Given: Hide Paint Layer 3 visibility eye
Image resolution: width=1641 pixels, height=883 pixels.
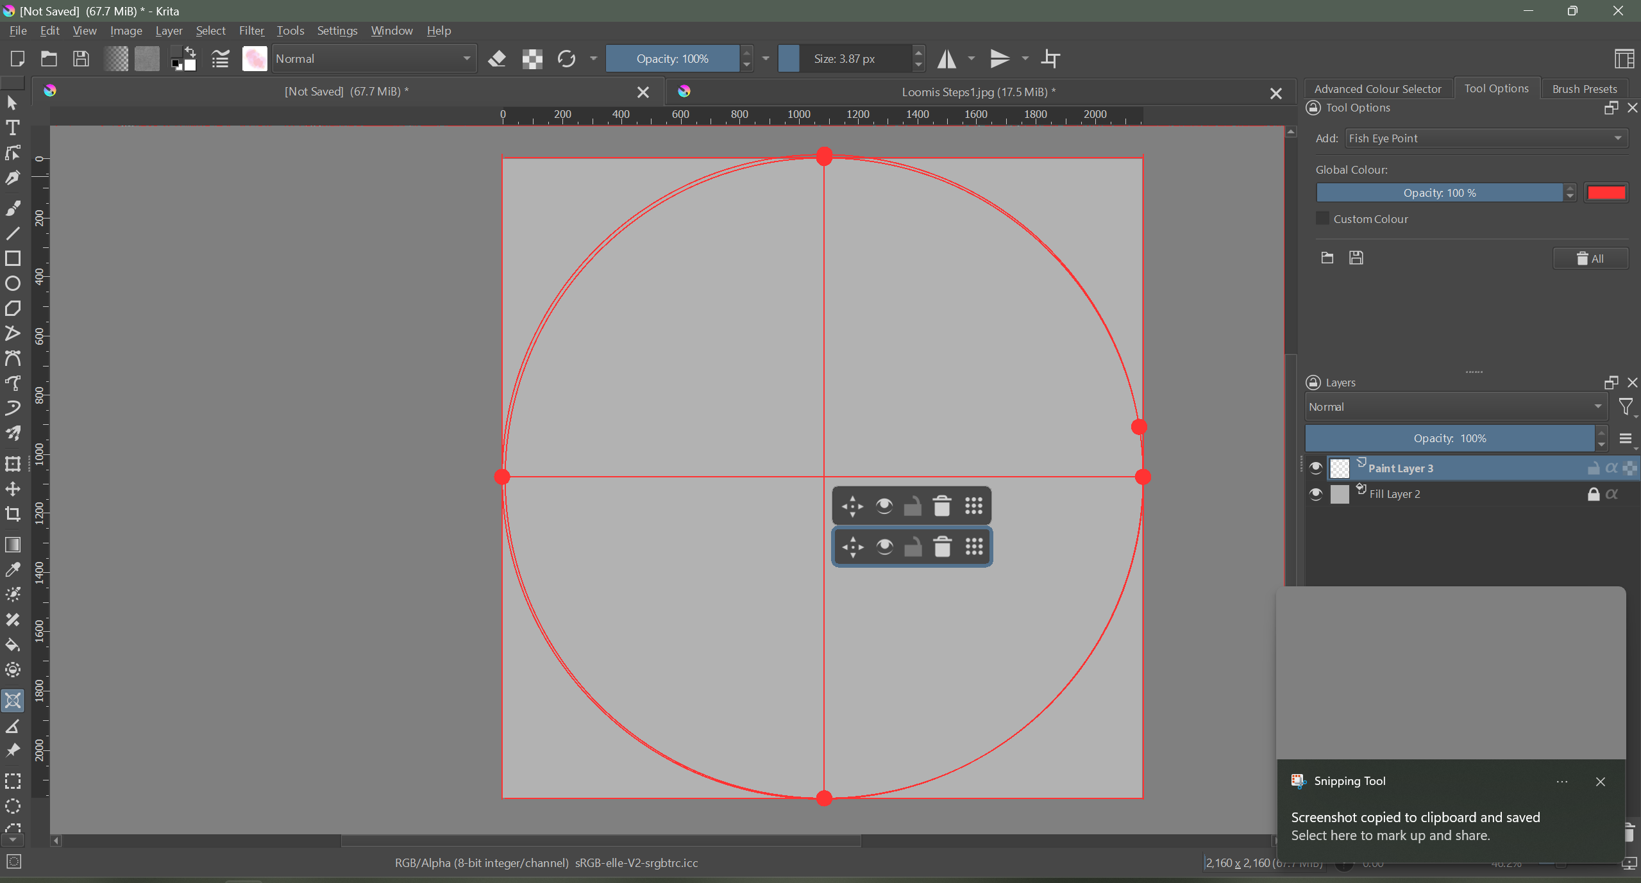Looking at the screenshot, I should [1315, 468].
